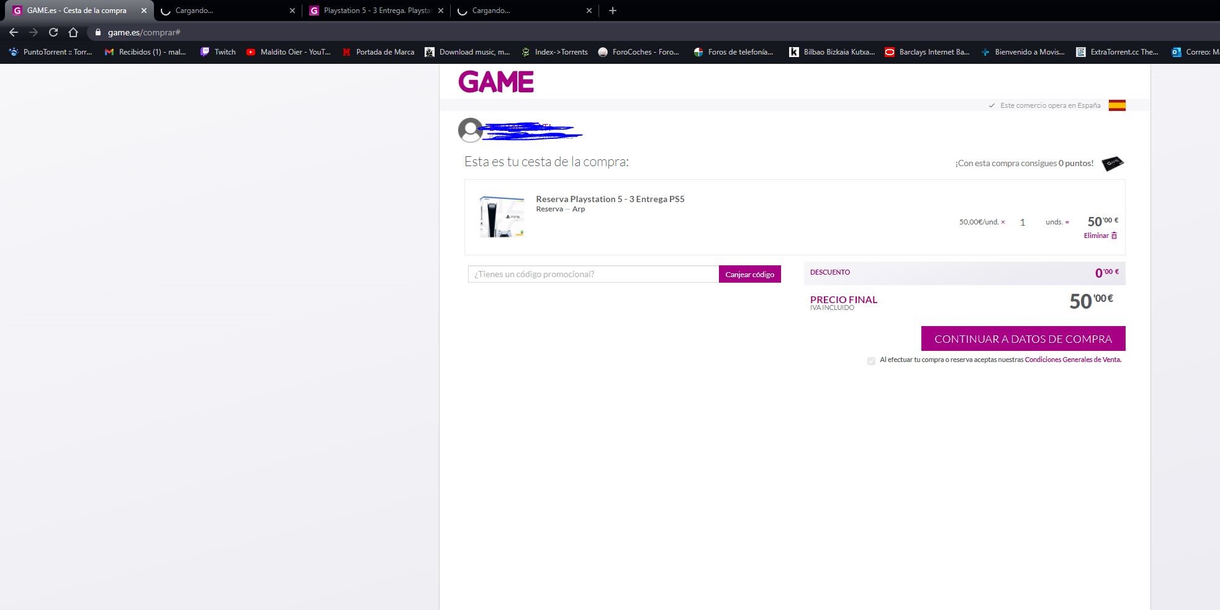This screenshot has height=610, width=1220.
Task: Open the Bilbao Bizkaia Kutxa bookmark
Action: pos(832,52)
